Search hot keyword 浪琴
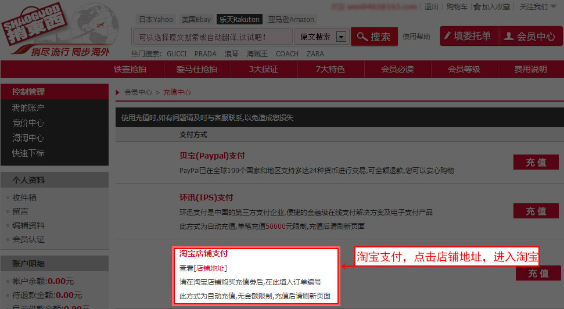Image resolution: width=564 pixels, height=309 pixels. (232, 53)
